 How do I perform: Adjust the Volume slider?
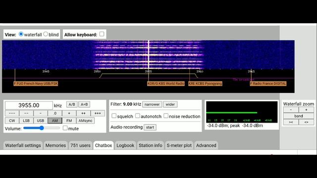click(42, 128)
